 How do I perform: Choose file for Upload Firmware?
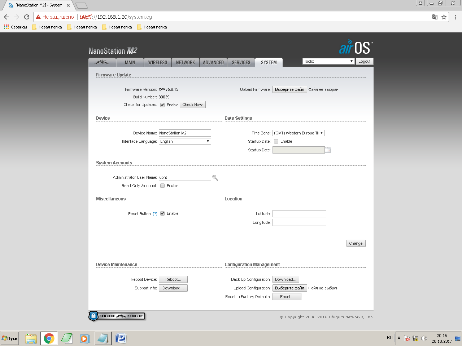click(290, 89)
